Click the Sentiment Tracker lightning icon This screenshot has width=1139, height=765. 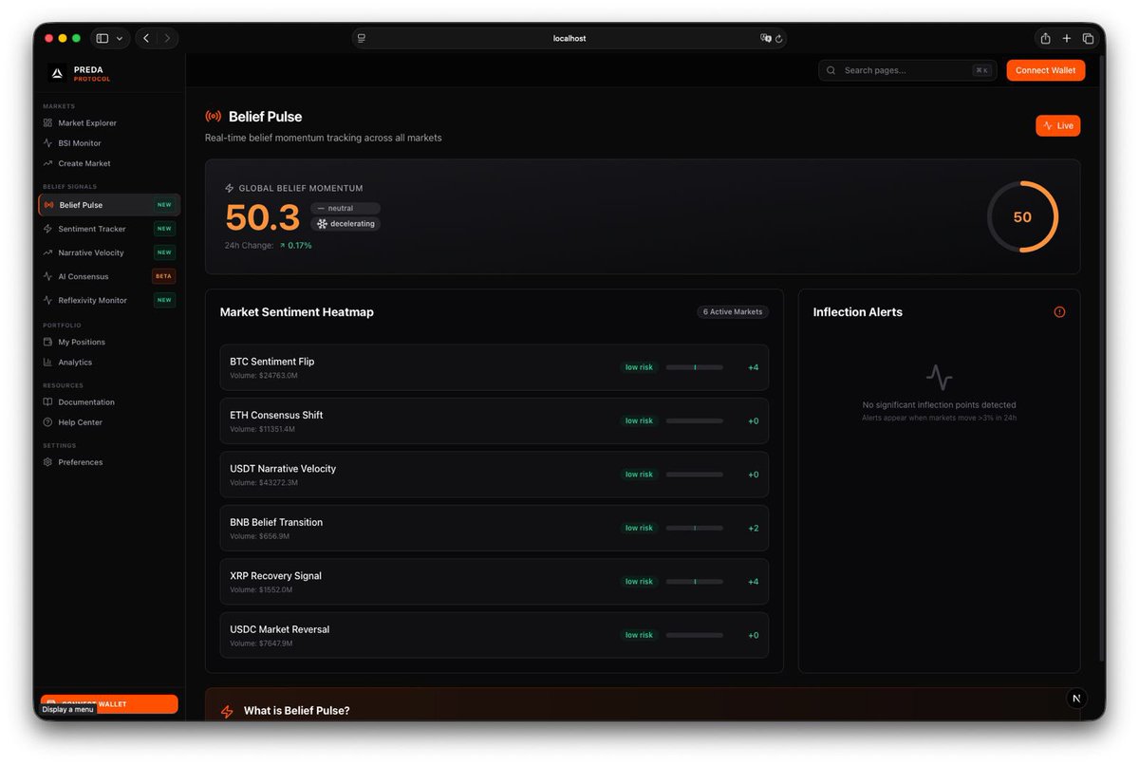pyautogui.click(x=48, y=229)
